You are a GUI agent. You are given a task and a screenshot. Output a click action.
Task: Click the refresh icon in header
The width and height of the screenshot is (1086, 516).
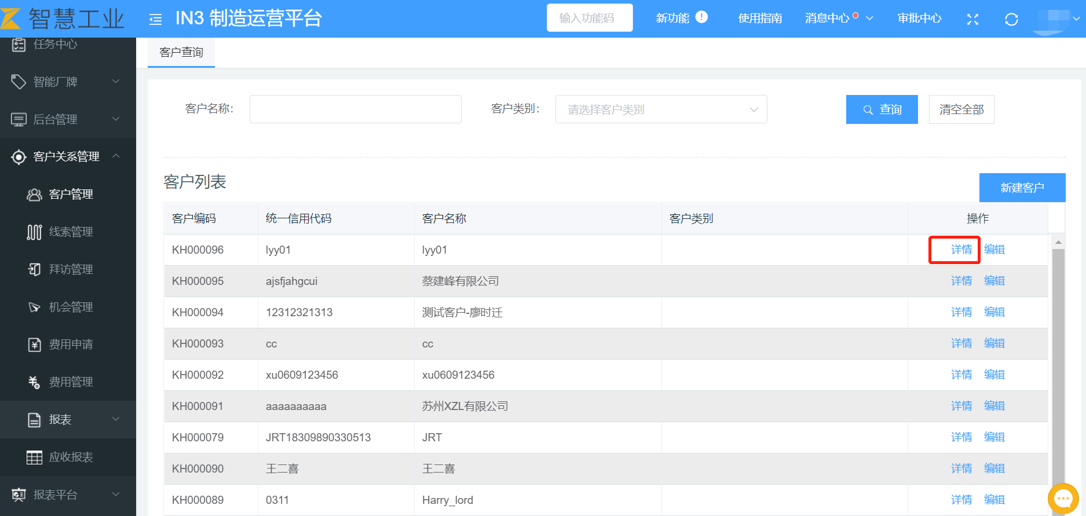pyautogui.click(x=1011, y=20)
